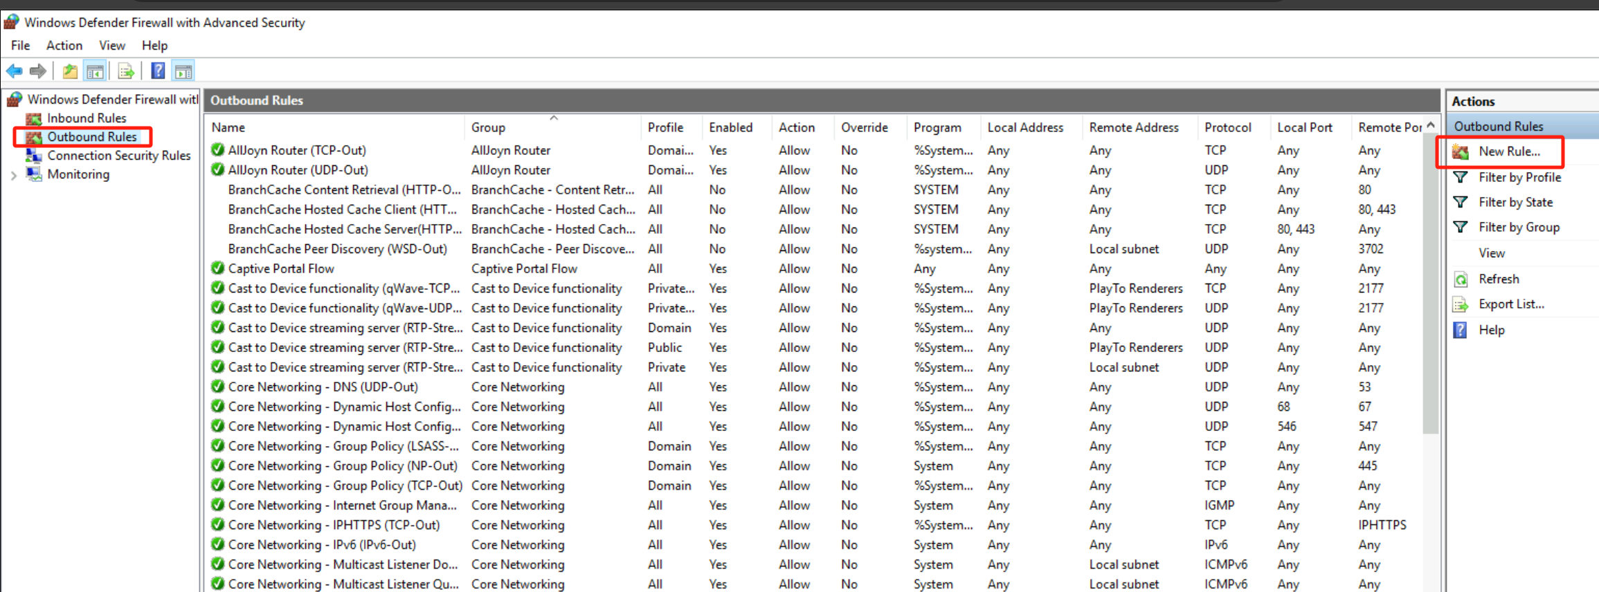This screenshot has width=1599, height=592.
Task: Click green check icon for AllJoyn Router (UDP-Out)
Action: pos(218,169)
